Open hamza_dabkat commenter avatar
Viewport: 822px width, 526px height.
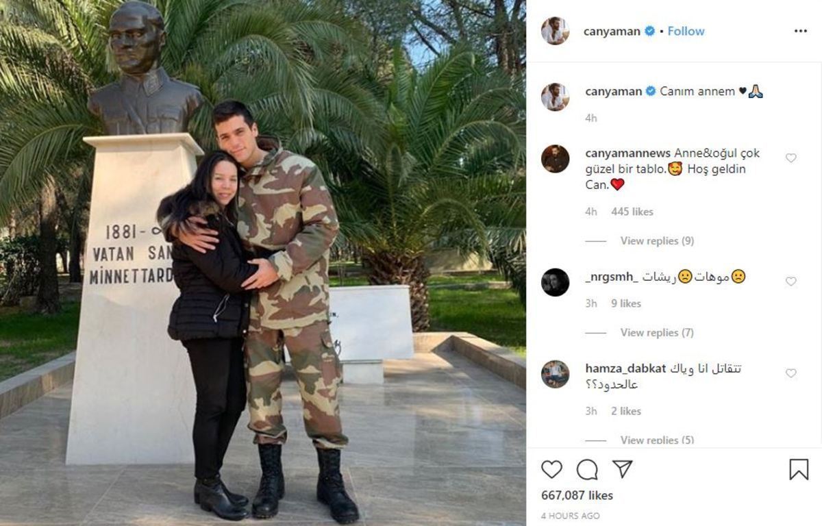555,374
